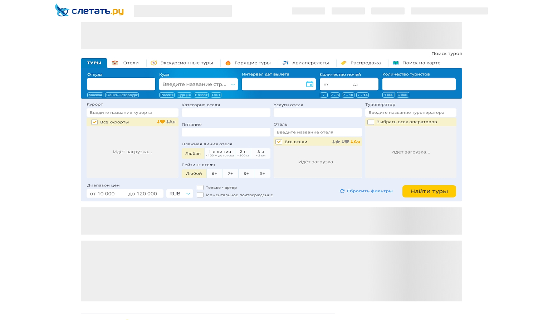Click the airplane icon beside Авиаперелеты

(x=285, y=63)
